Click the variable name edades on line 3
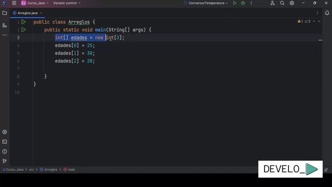 (79, 38)
